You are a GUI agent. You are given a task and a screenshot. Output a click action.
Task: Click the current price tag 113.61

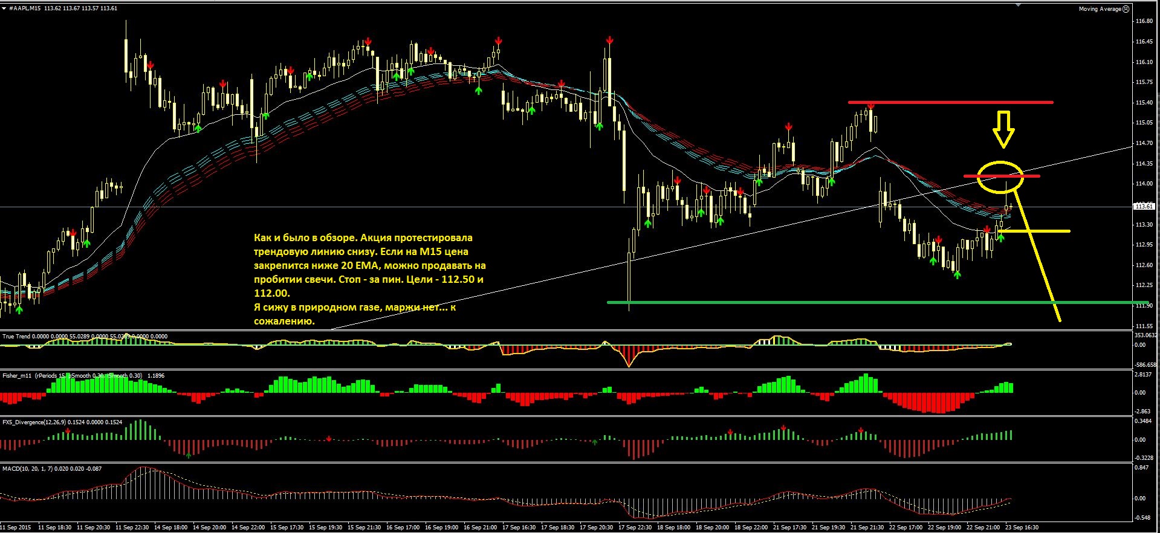pos(1144,207)
